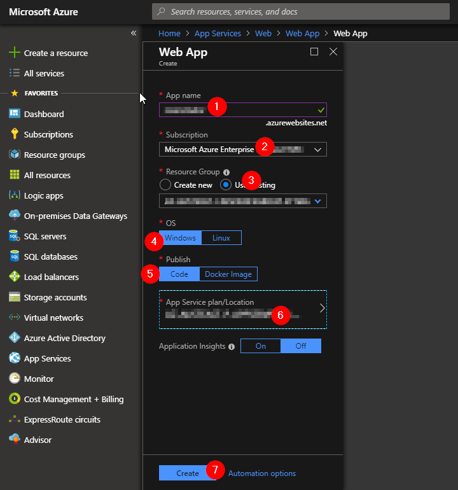This screenshot has height=490, width=458.
Task: Click the SQL servers icon
Action: coord(15,236)
